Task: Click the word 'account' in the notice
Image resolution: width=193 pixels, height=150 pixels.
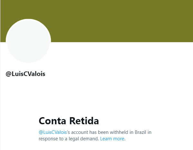Action: point(80,132)
